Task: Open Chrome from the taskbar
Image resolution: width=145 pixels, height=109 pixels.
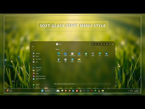Action: tap(81, 91)
